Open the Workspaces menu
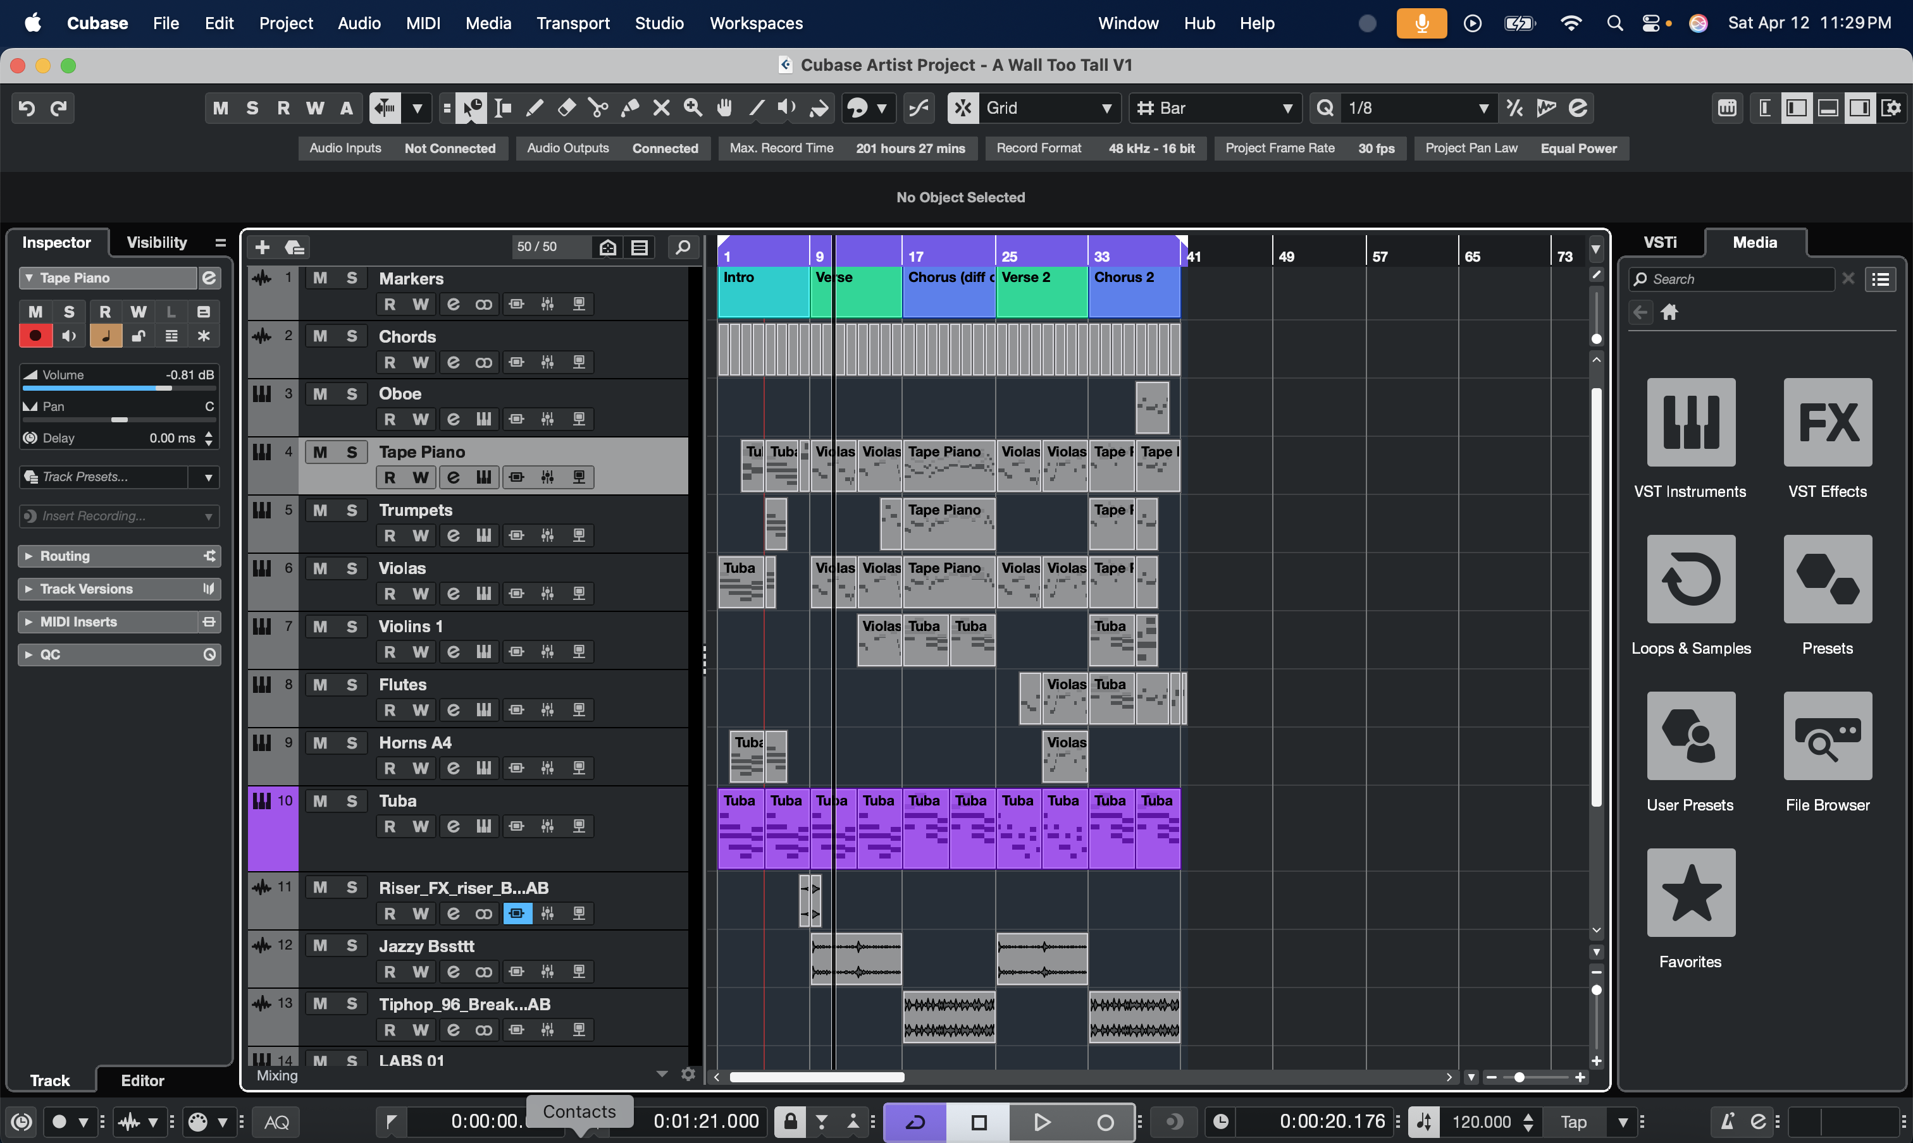This screenshot has width=1913, height=1143. pyautogui.click(x=755, y=23)
